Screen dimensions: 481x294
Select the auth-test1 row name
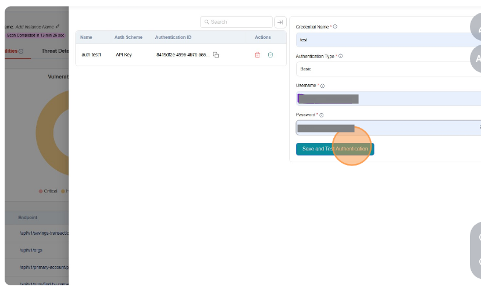click(x=91, y=55)
